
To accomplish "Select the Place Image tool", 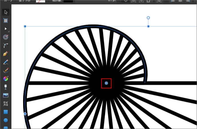I will pyautogui.click(x=6, y=95).
